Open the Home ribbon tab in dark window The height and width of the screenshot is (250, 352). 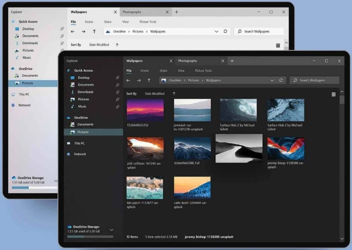point(145,71)
